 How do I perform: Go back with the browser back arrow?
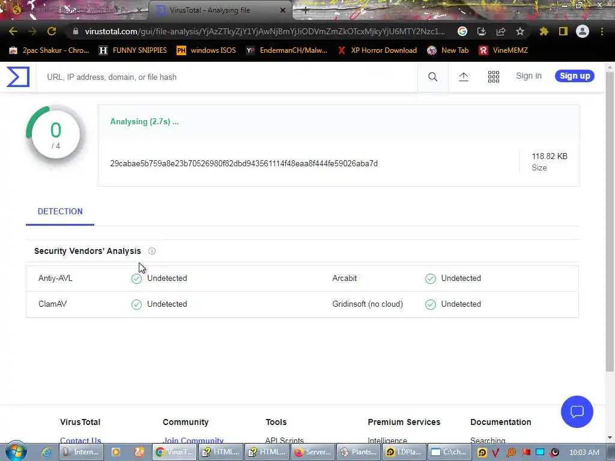(13, 31)
